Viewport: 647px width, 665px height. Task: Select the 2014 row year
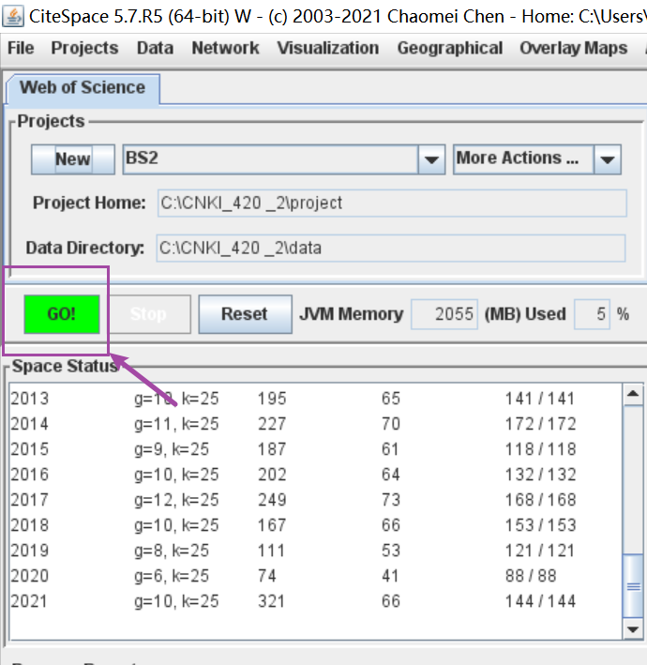[30, 424]
